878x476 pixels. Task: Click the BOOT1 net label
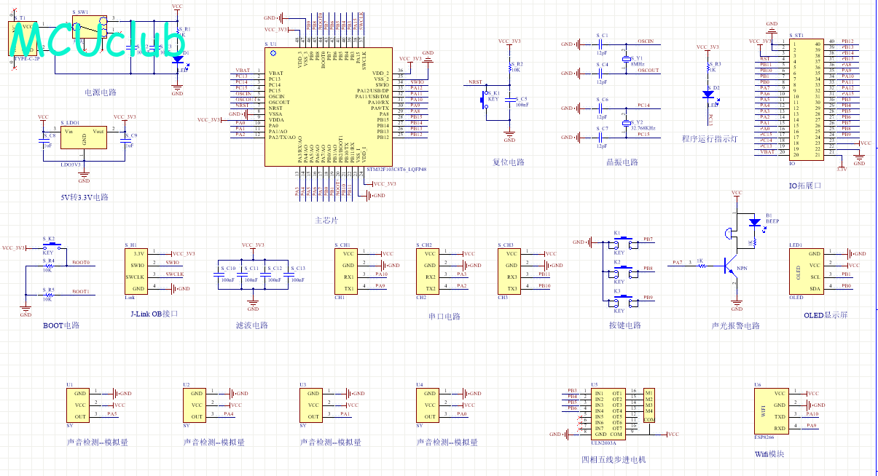click(81, 292)
